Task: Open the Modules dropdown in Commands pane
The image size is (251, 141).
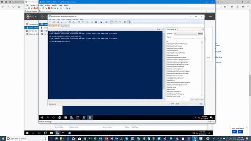Action: (x=186, y=33)
